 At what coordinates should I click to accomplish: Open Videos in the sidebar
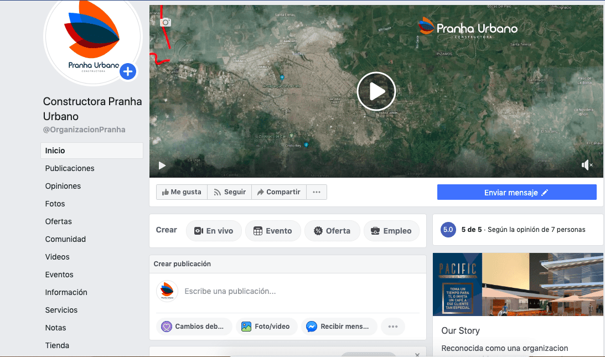[x=58, y=257]
